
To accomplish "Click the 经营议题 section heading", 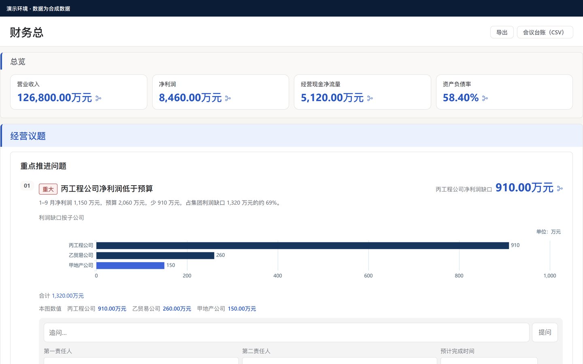I will point(28,136).
